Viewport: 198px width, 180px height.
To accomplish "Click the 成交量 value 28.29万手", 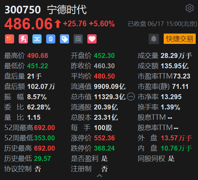I will tap(176, 56).
